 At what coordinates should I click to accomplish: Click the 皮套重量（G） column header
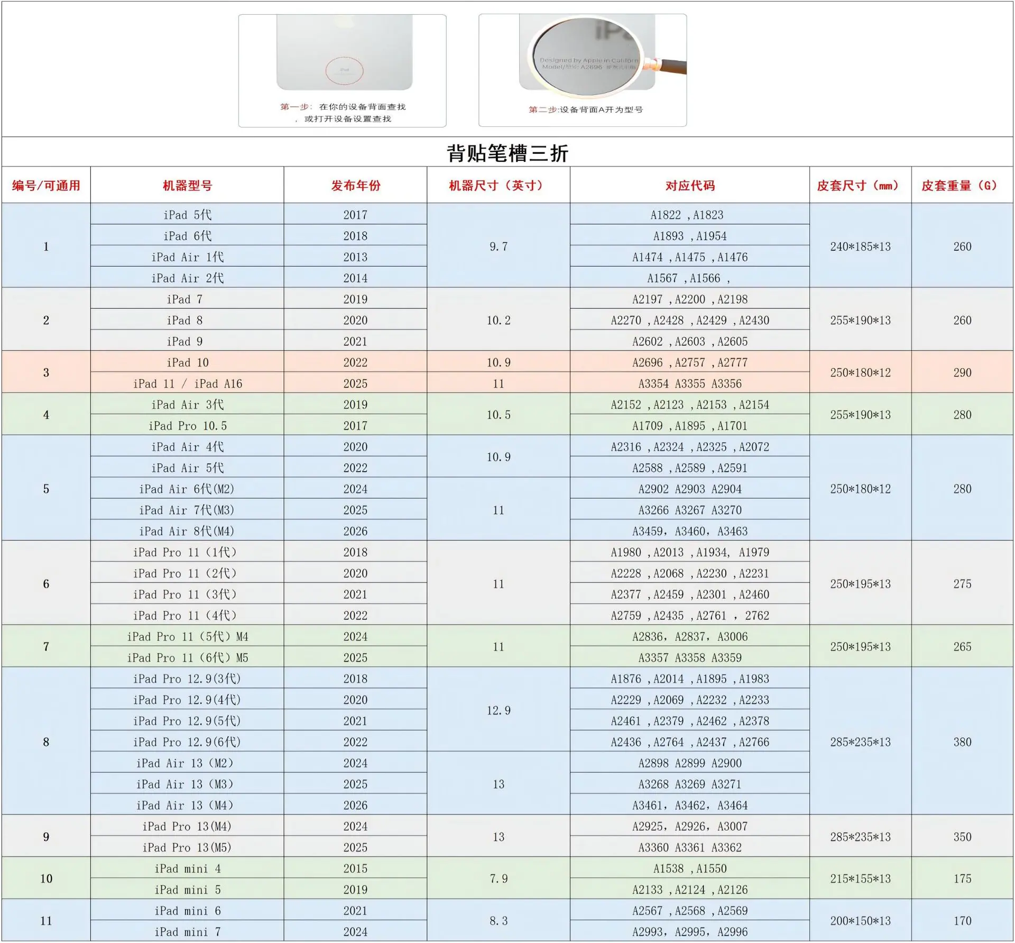tap(963, 186)
